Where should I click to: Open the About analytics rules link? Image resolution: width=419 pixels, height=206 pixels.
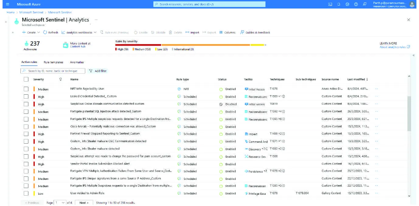point(395,47)
